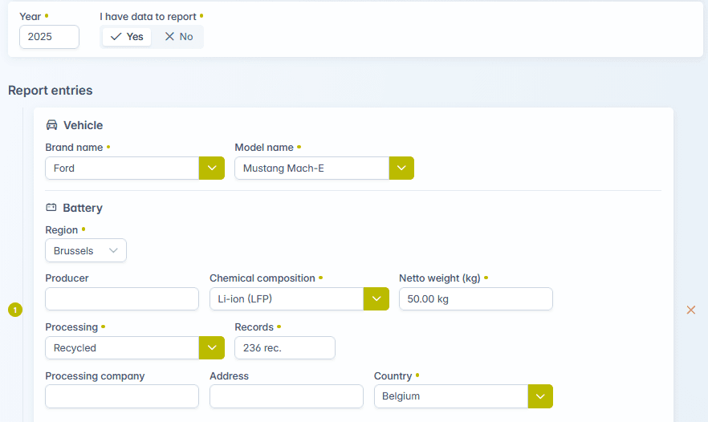Select Yes for data to report
Image resolution: width=708 pixels, height=422 pixels.
pos(127,37)
